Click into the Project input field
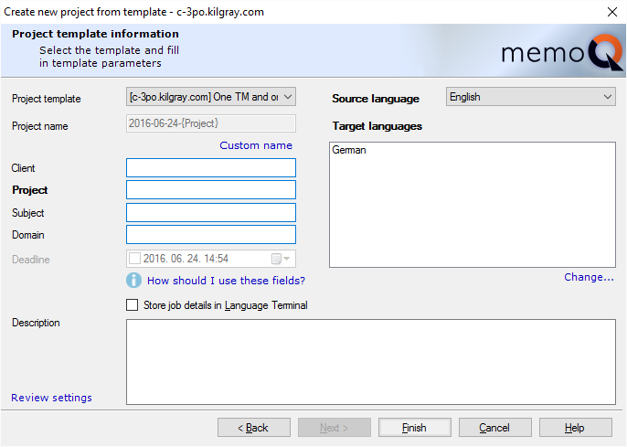Image resolution: width=627 pixels, height=447 pixels. coord(211,189)
